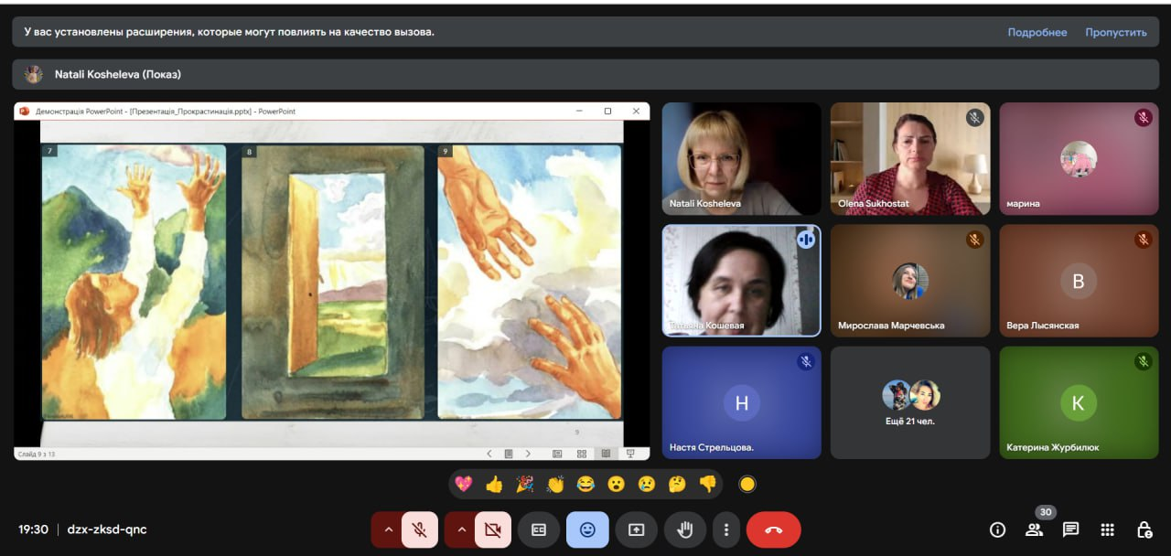Screen dimensions: 1171x556
Task: Expand video settings chevron next to camera
Action: [x=461, y=529]
